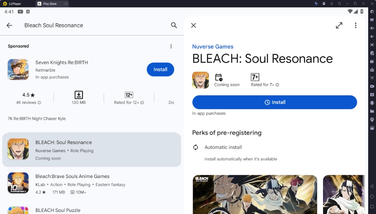Select the BLEACH: Soul Resonance search result
The width and height of the screenshot is (376, 214).
[91, 150]
